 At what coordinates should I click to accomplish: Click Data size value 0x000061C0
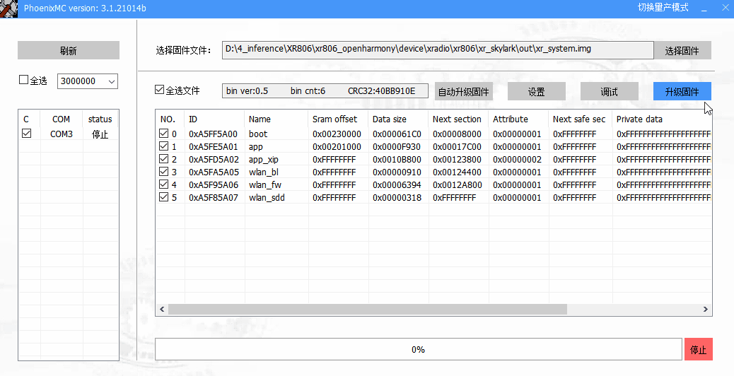(397, 134)
